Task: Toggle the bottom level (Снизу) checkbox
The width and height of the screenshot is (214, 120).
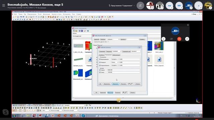Action: coord(100,72)
